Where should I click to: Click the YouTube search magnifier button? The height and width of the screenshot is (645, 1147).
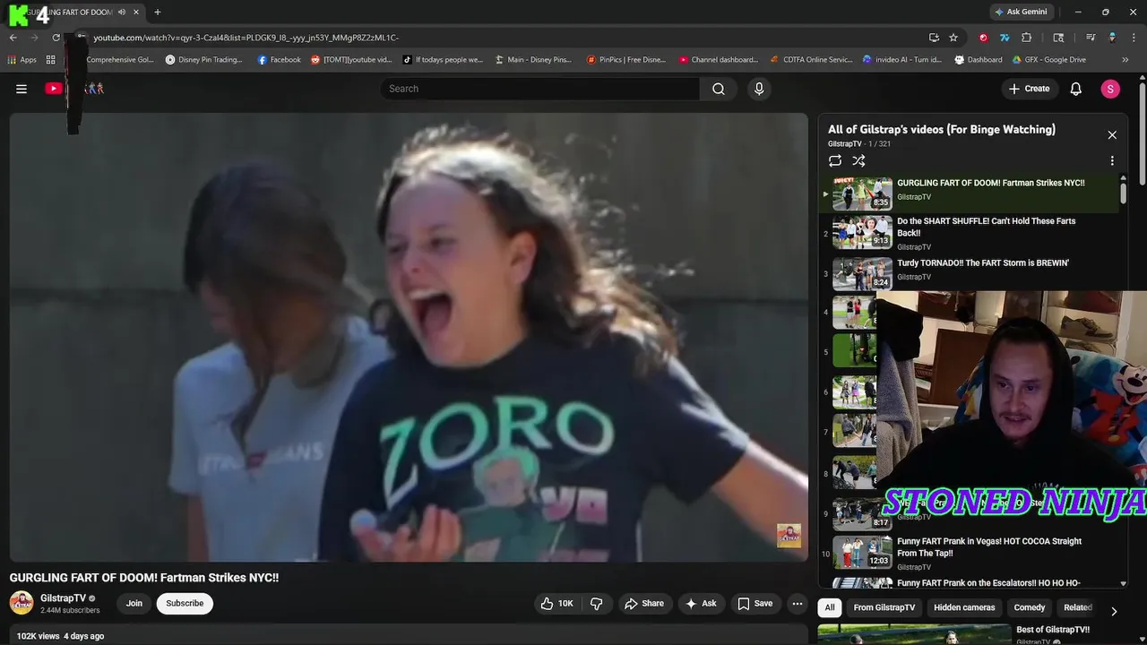tap(719, 89)
